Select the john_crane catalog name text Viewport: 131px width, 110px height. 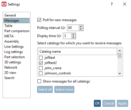(x=53, y=68)
